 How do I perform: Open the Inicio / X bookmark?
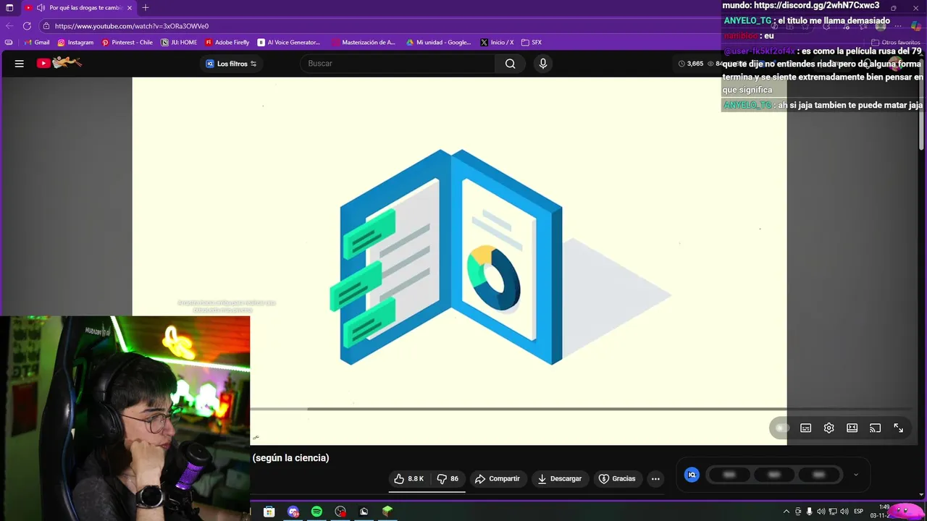pyautogui.click(x=497, y=42)
